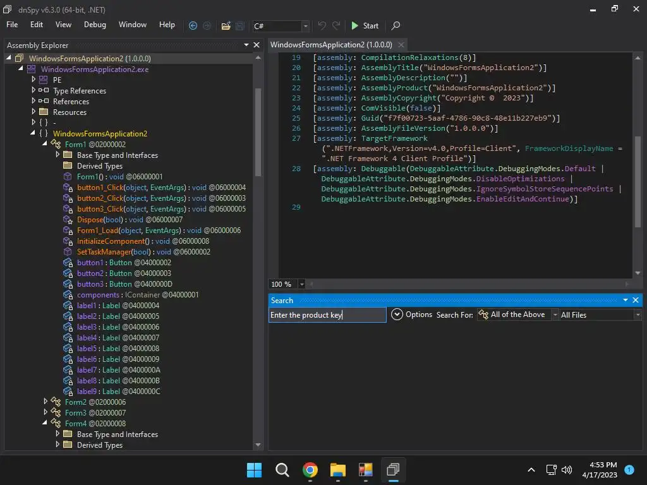This screenshot has height=485, width=647.
Task: Click the search text input field
Action: [x=327, y=314]
